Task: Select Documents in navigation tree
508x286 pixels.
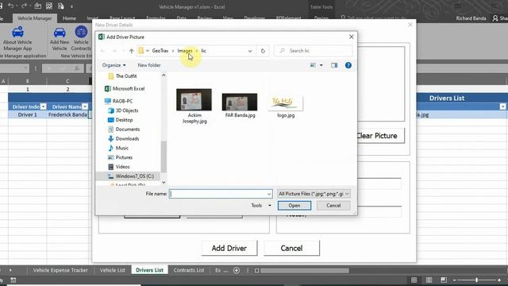Action: 124,129
